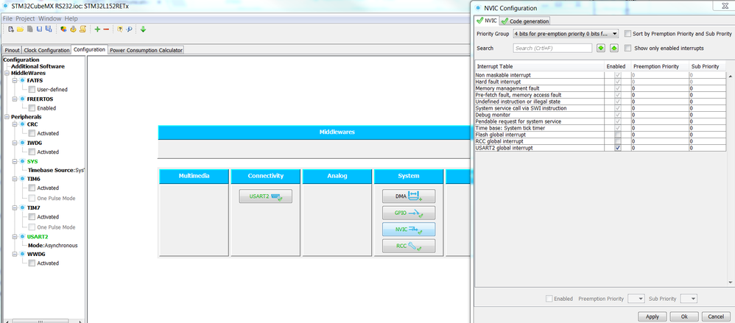Click the New Project toolbar icon
Screen dimensions: 735x323
11,29
